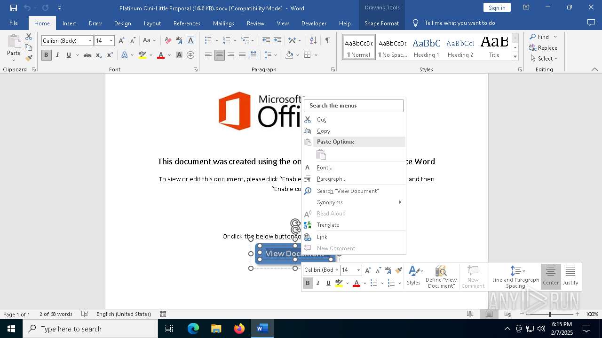The width and height of the screenshot is (602, 338).
Task: Switch to Web Layout in status bar
Action: [x=508, y=314]
